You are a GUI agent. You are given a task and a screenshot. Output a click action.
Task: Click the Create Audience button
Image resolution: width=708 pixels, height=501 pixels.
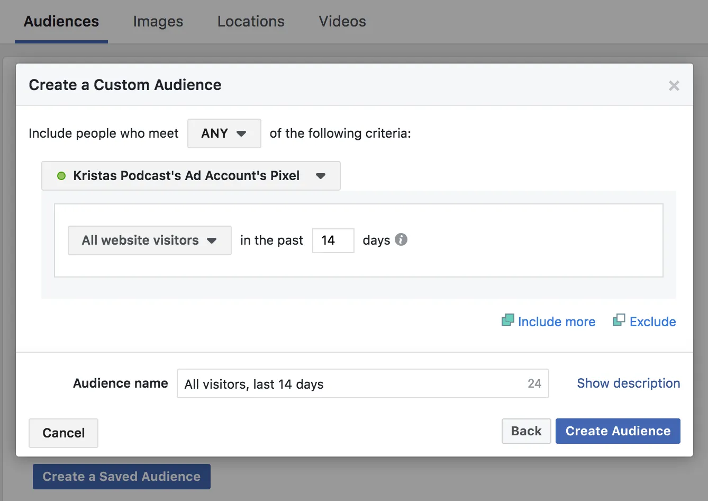coord(618,431)
